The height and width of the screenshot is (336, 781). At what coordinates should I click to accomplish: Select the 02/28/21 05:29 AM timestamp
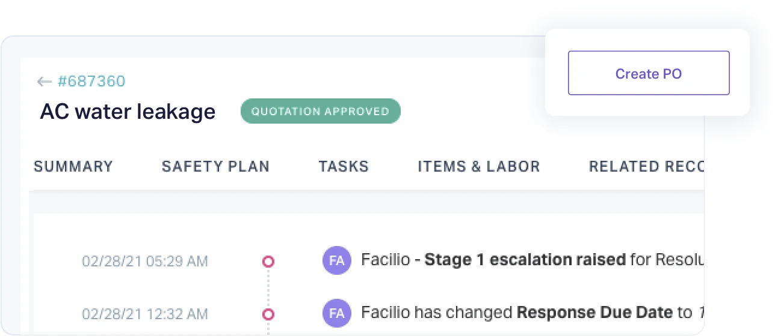[145, 261]
